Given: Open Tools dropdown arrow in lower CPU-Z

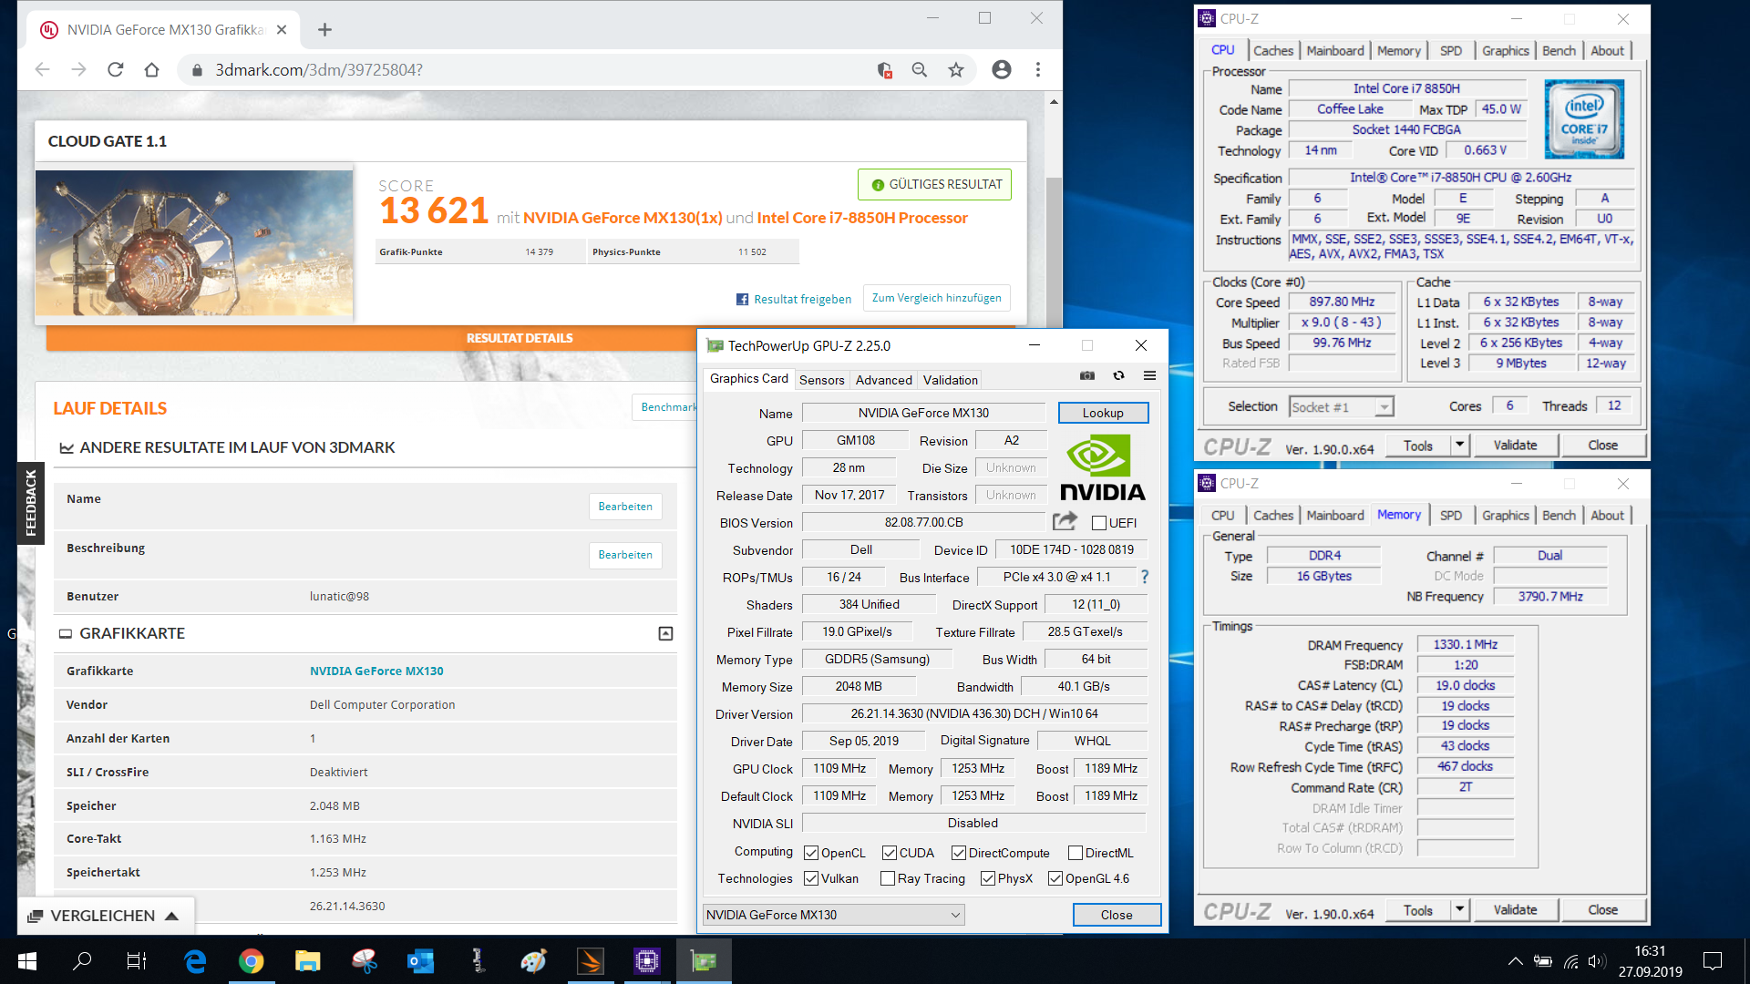Looking at the screenshot, I should click(1459, 909).
